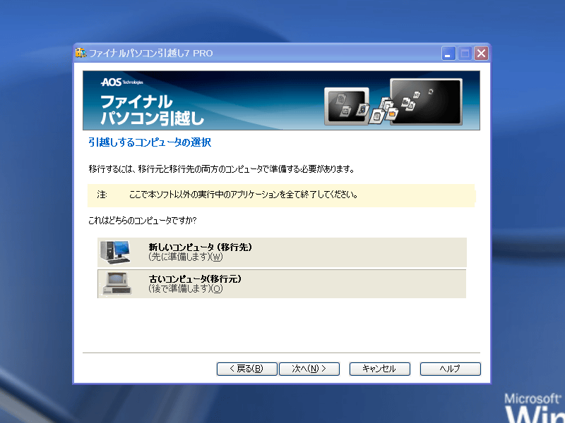Close the ファイナルパソコン引越し window
Screen dimensions: 565x423
pos(481,54)
